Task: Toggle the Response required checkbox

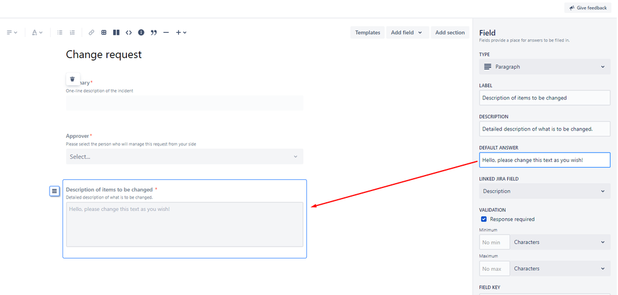Action: [x=484, y=219]
